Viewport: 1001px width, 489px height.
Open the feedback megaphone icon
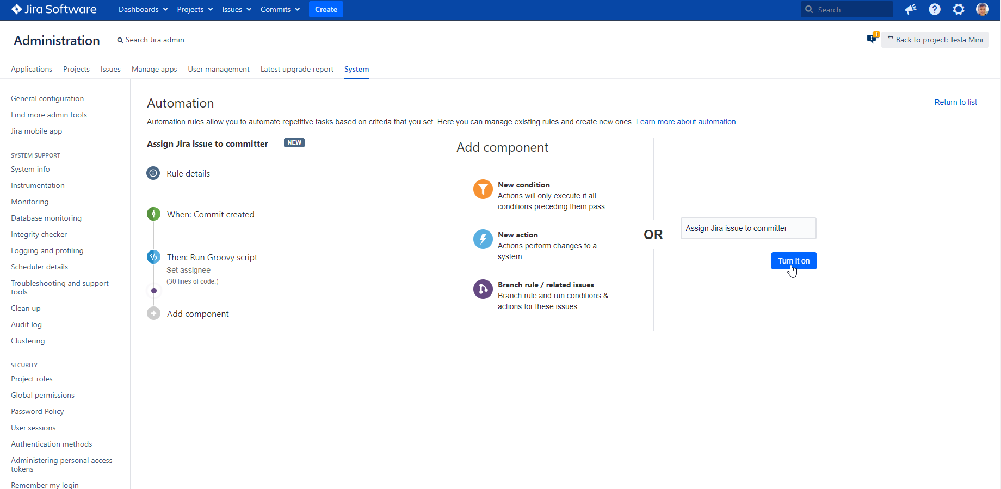(911, 9)
